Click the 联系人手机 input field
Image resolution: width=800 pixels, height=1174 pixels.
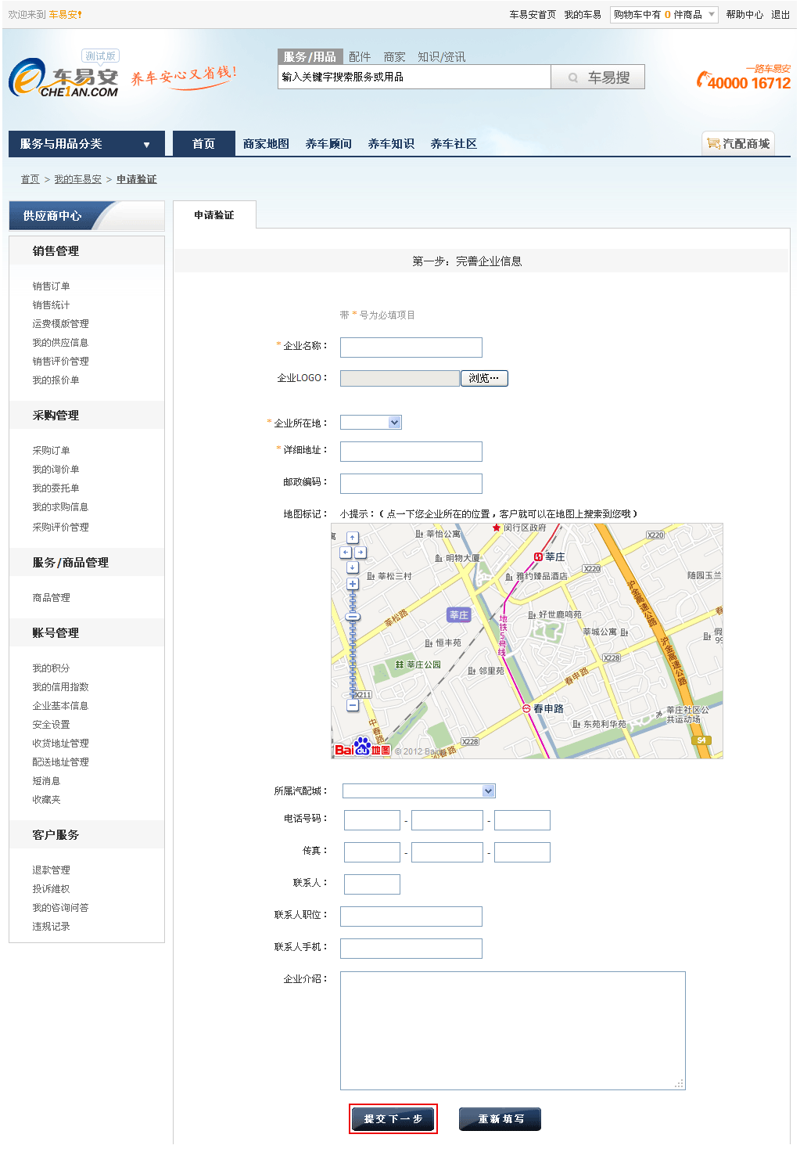411,949
